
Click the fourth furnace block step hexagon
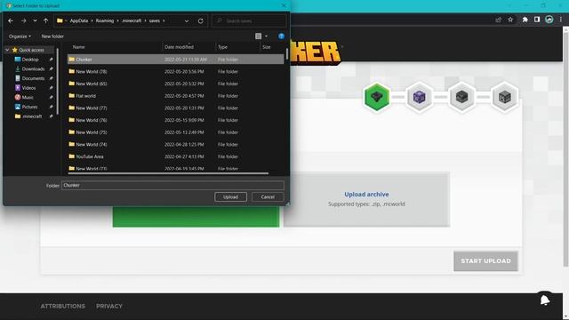(504, 97)
